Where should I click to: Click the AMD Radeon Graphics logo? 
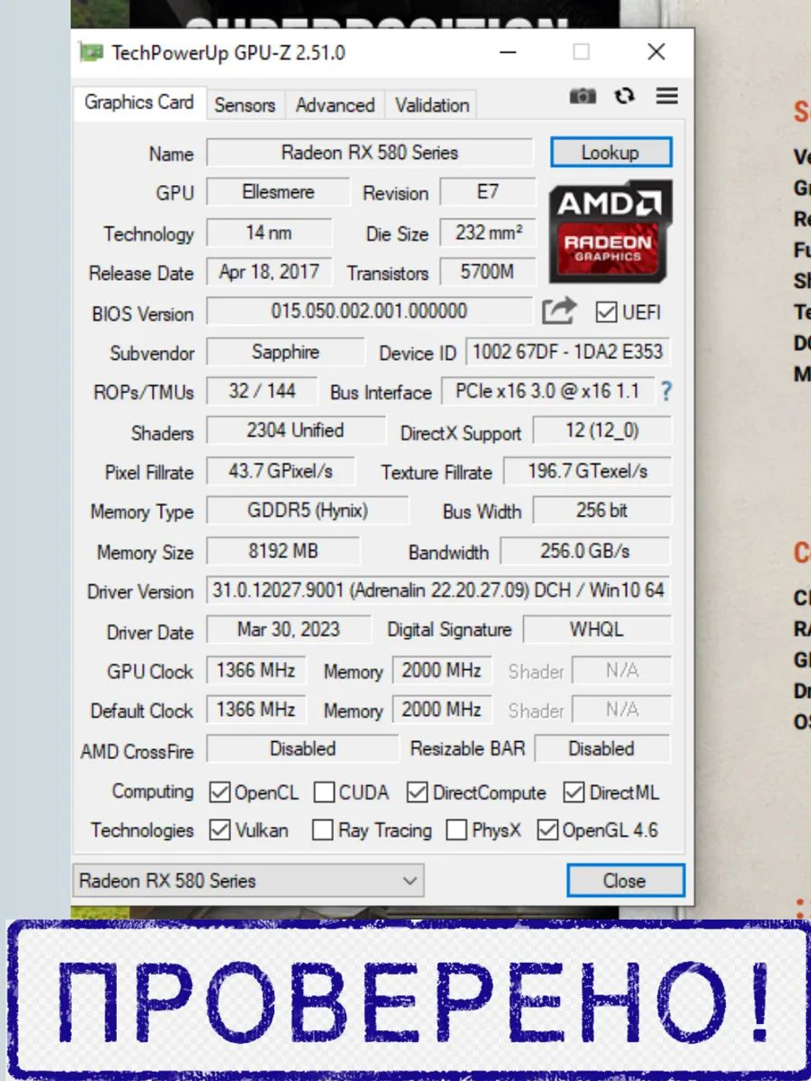[x=611, y=231]
